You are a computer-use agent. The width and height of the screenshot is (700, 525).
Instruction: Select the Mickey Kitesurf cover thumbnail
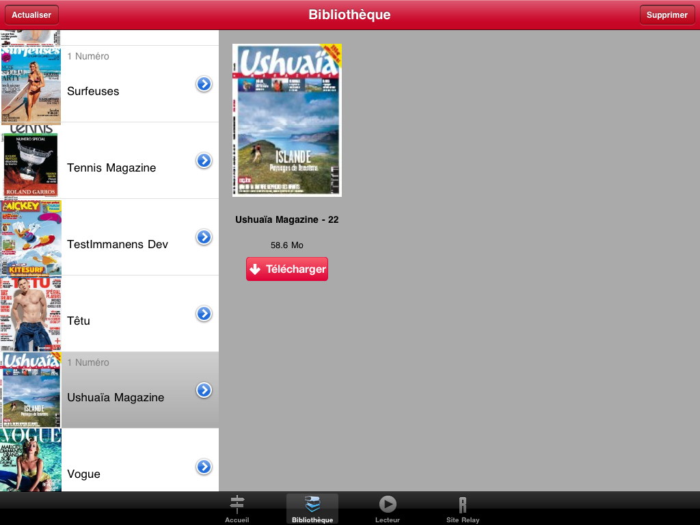pyautogui.click(x=31, y=237)
